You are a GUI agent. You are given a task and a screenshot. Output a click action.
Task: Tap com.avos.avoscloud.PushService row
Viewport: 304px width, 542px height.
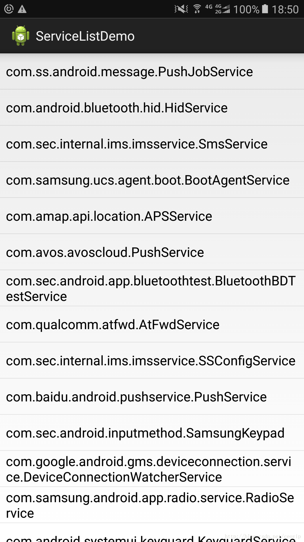pyautogui.click(x=152, y=252)
